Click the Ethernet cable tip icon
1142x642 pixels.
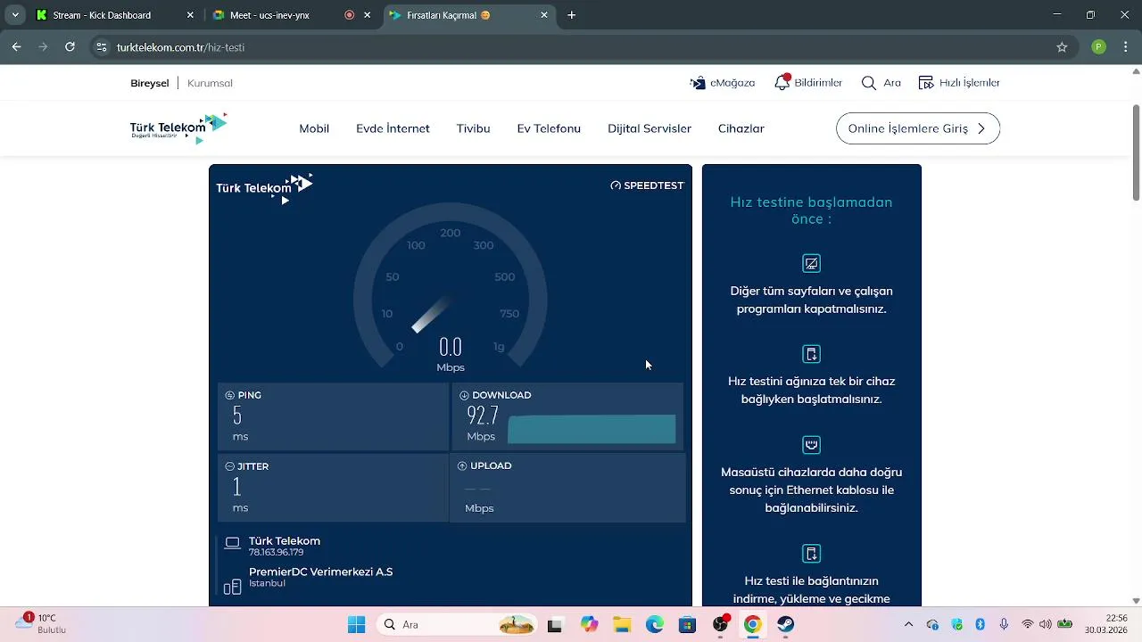click(x=811, y=444)
